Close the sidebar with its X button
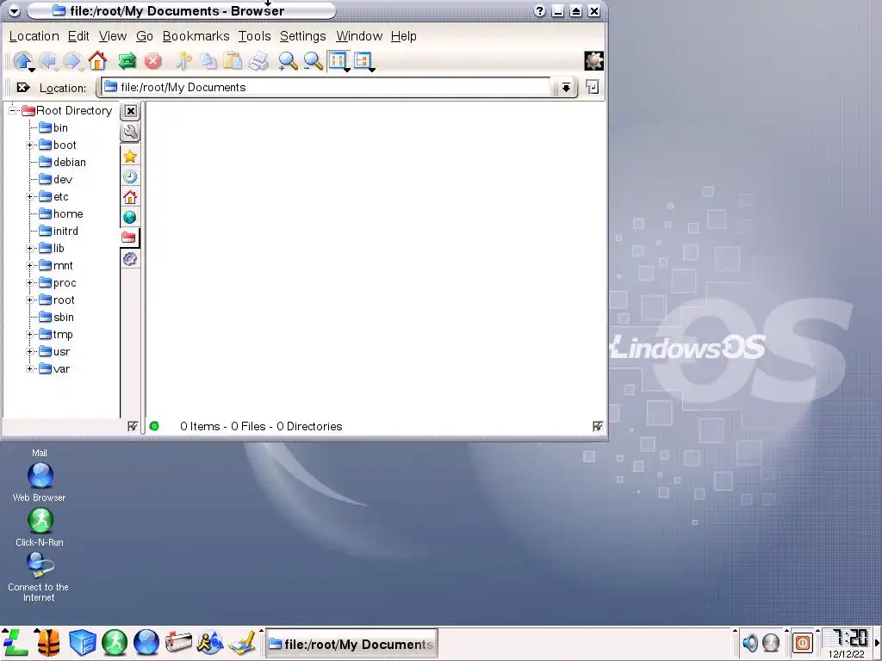This screenshot has height=661, width=882. pos(131,111)
